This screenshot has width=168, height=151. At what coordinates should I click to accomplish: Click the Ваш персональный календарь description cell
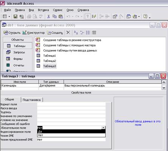coord(113,86)
